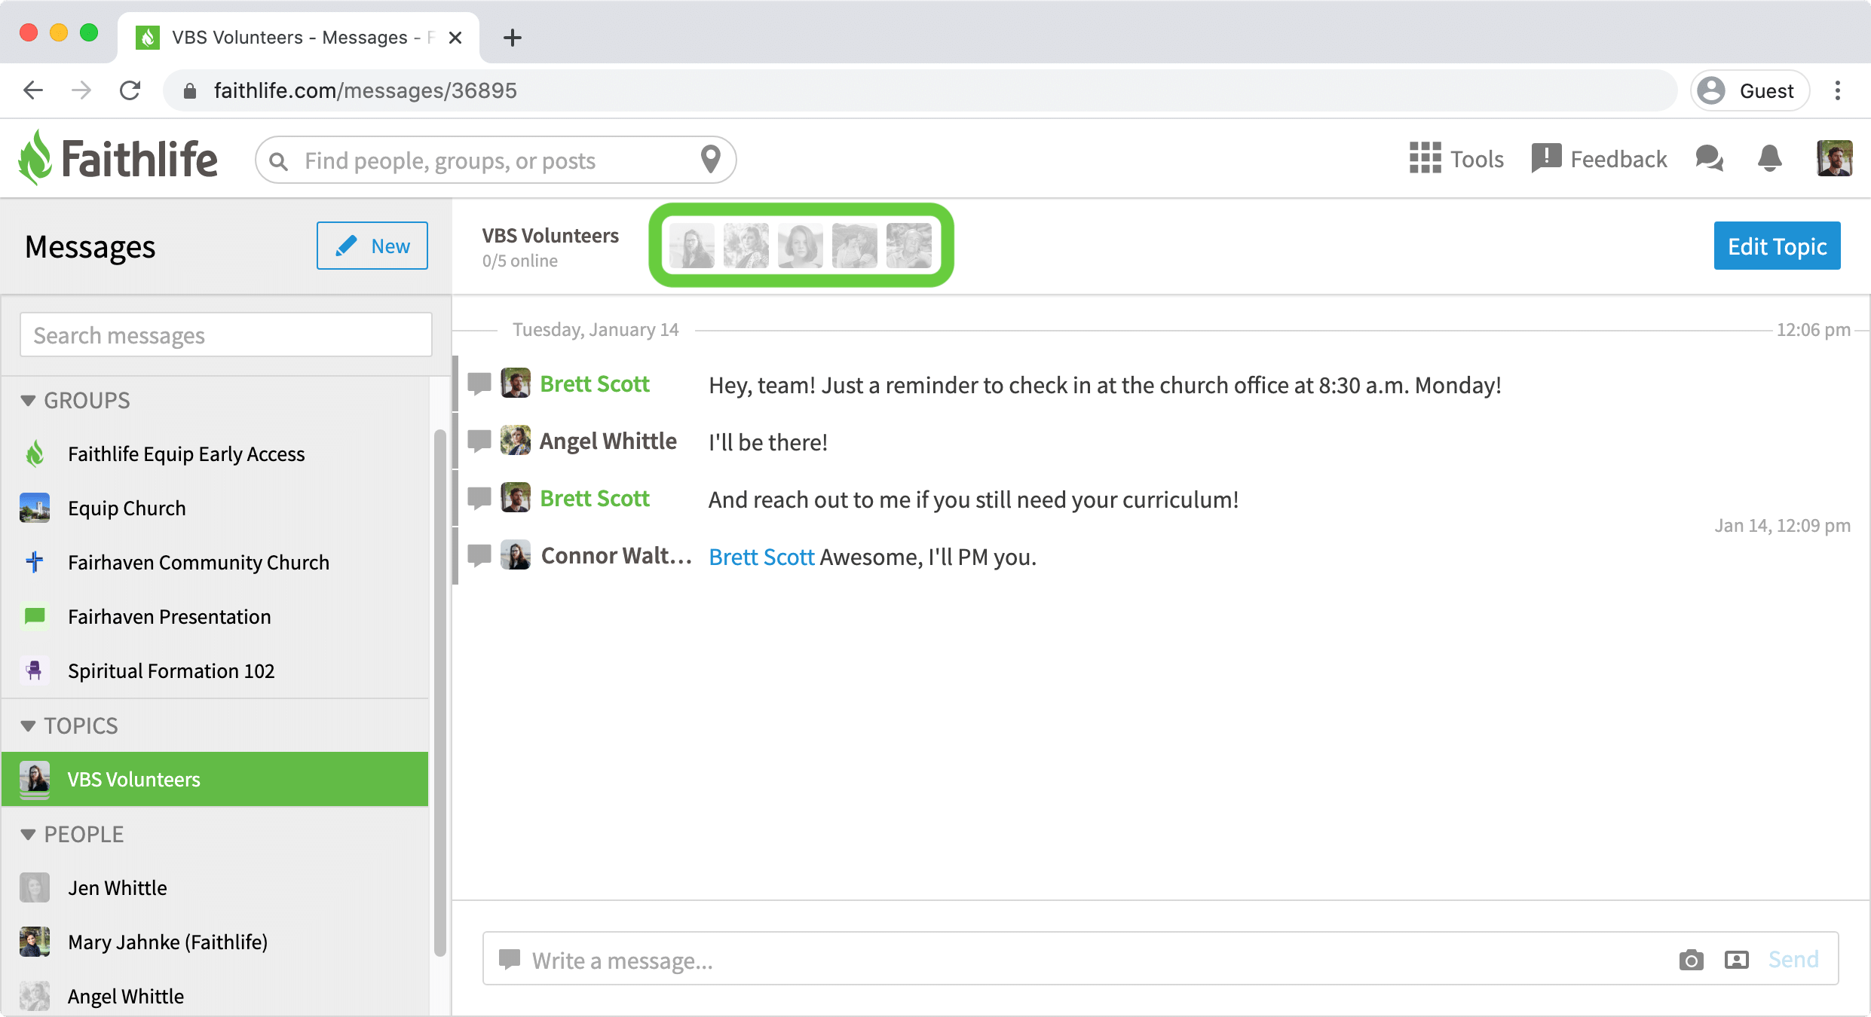
Task: Click comment icon on Brett Scott's curriculum message
Action: (479, 499)
